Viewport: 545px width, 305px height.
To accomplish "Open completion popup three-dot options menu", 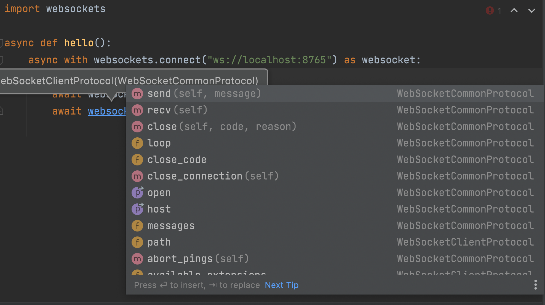I will pyautogui.click(x=535, y=285).
